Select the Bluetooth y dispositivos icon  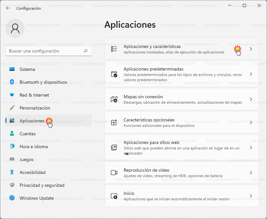12,82
